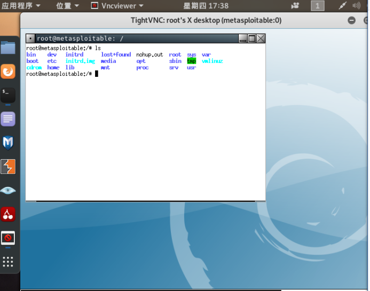This screenshot has height=291, width=370.
Task: Click the 'cdrom' link name
Action: 34,67
